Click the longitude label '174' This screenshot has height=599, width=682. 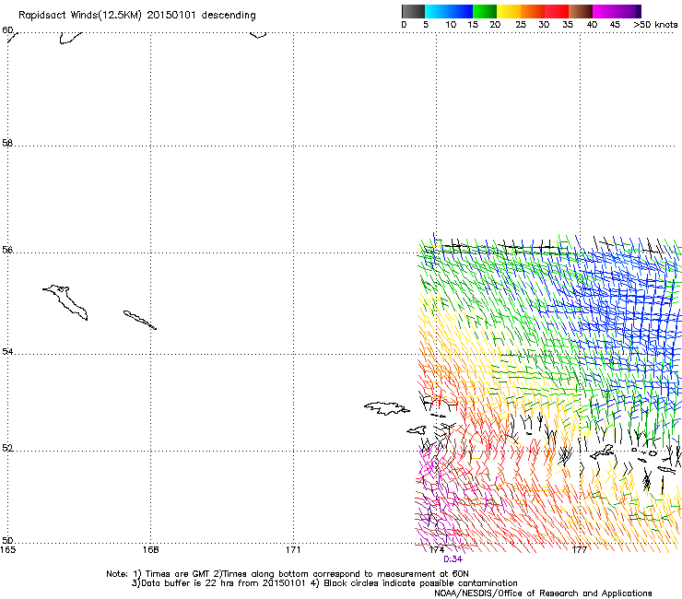(437, 550)
